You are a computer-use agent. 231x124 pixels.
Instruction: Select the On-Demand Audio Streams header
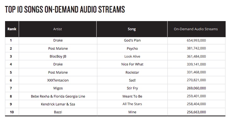(x=196, y=29)
